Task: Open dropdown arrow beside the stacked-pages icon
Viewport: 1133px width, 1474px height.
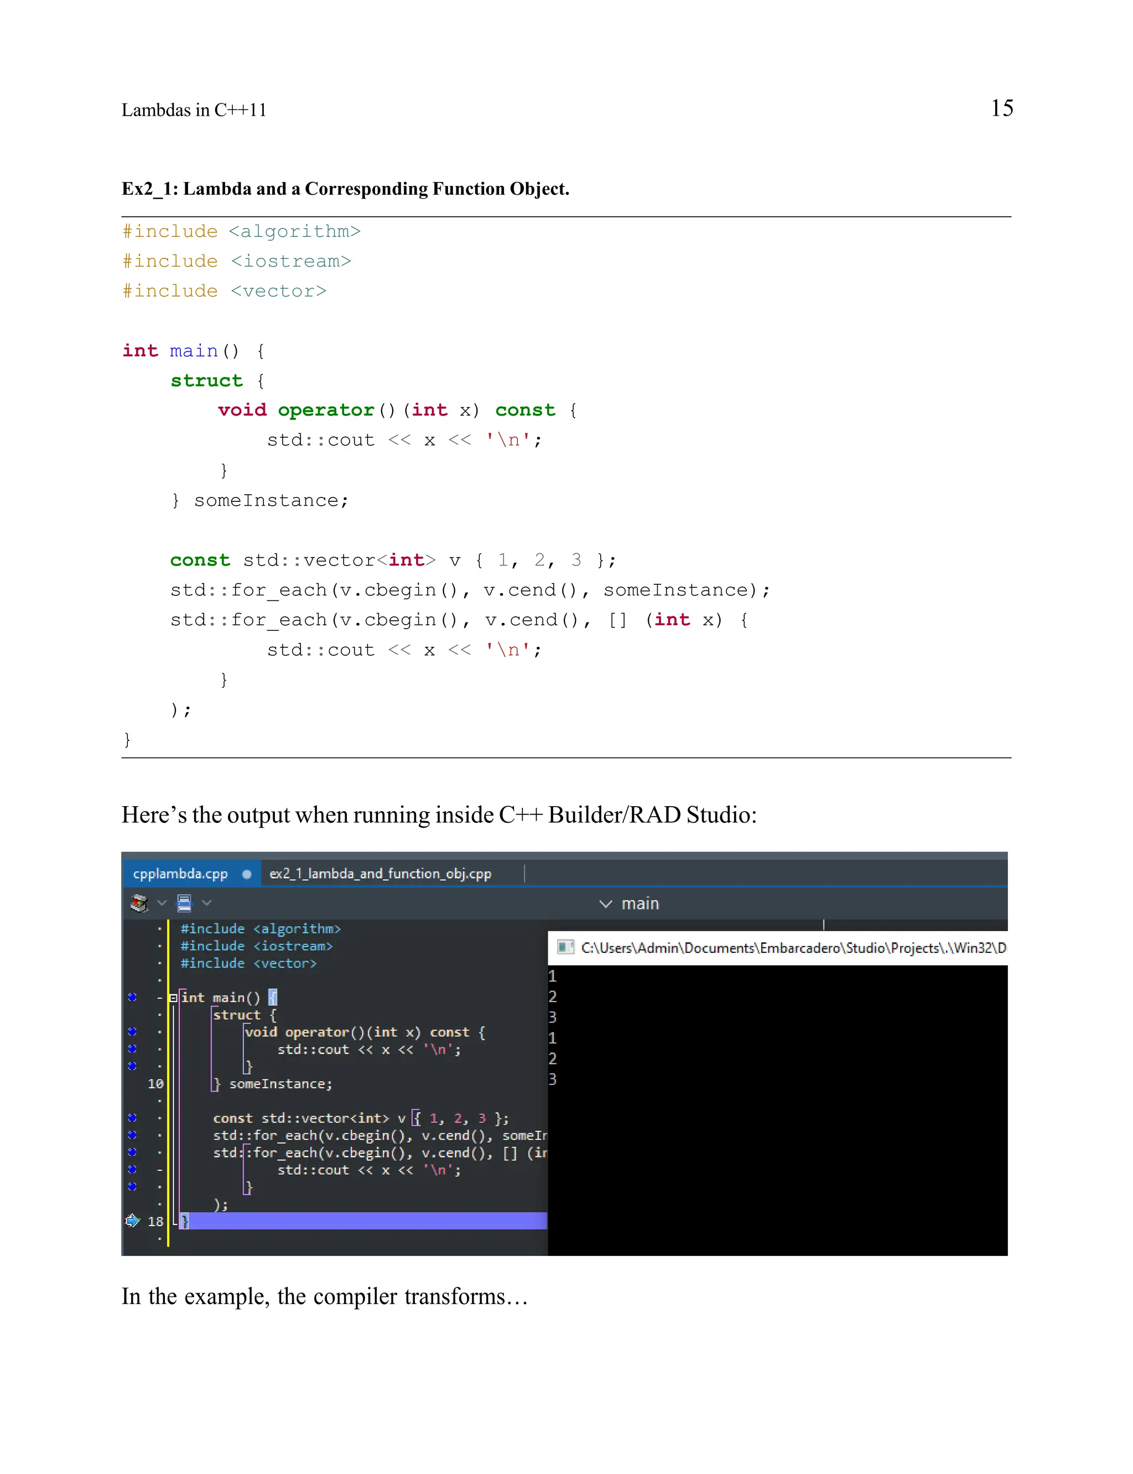Action: (207, 902)
